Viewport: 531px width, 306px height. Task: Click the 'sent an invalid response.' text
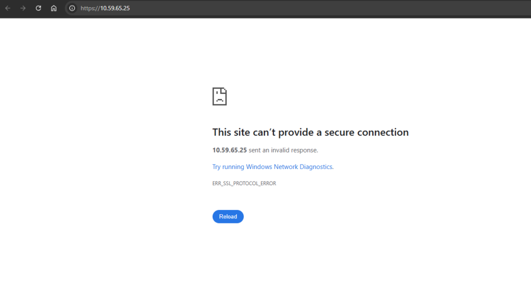pyautogui.click(x=284, y=150)
